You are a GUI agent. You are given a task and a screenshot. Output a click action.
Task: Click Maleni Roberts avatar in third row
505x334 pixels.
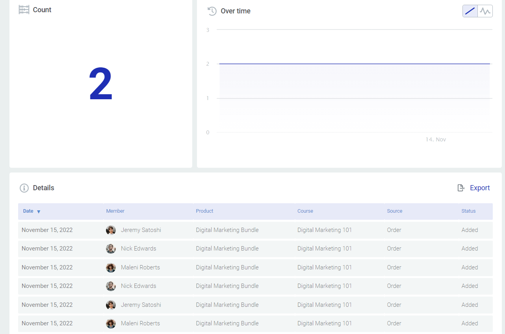(111, 267)
